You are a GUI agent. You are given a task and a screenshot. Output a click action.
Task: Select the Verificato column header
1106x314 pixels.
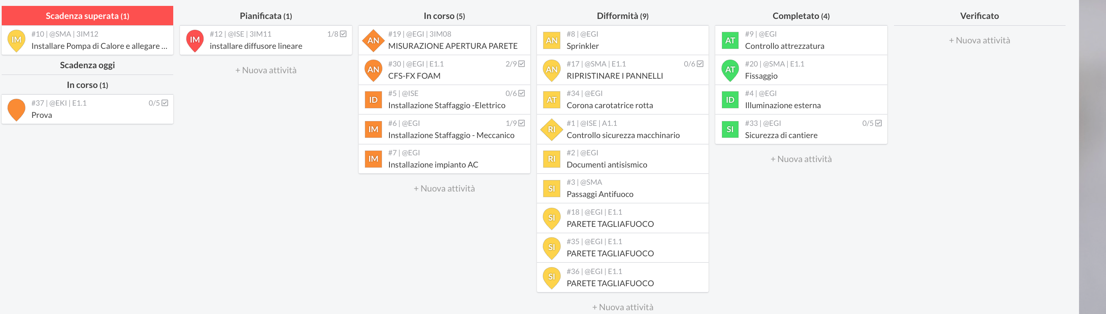980,16
